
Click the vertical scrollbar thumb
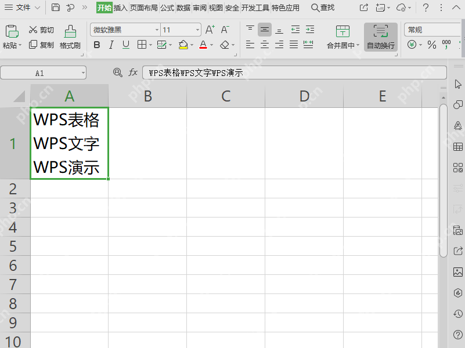444,180
